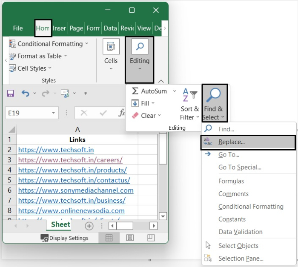Viewport: 298px width, 267px height.
Task: Click the vertical scrollbar down arrow
Action: click(x=162, y=216)
